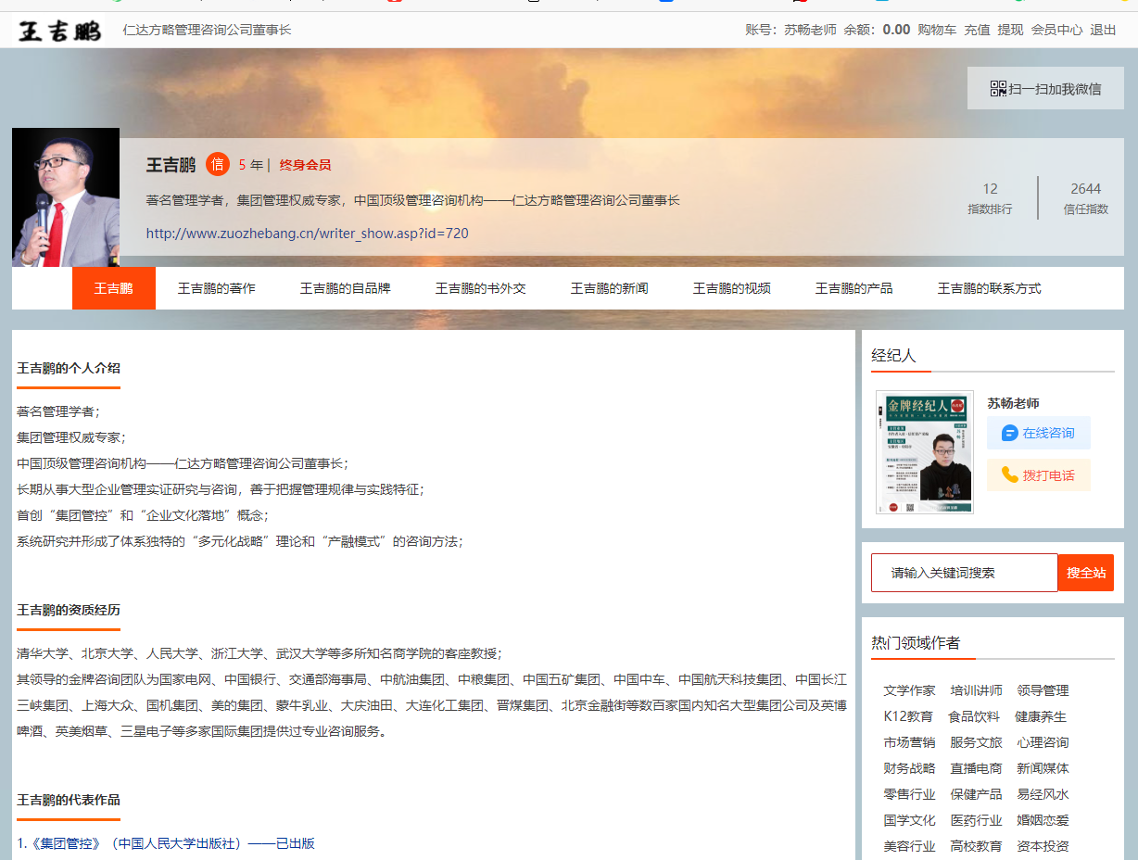
Task: Click the orange 信 trust badge
Action: [218, 165]
